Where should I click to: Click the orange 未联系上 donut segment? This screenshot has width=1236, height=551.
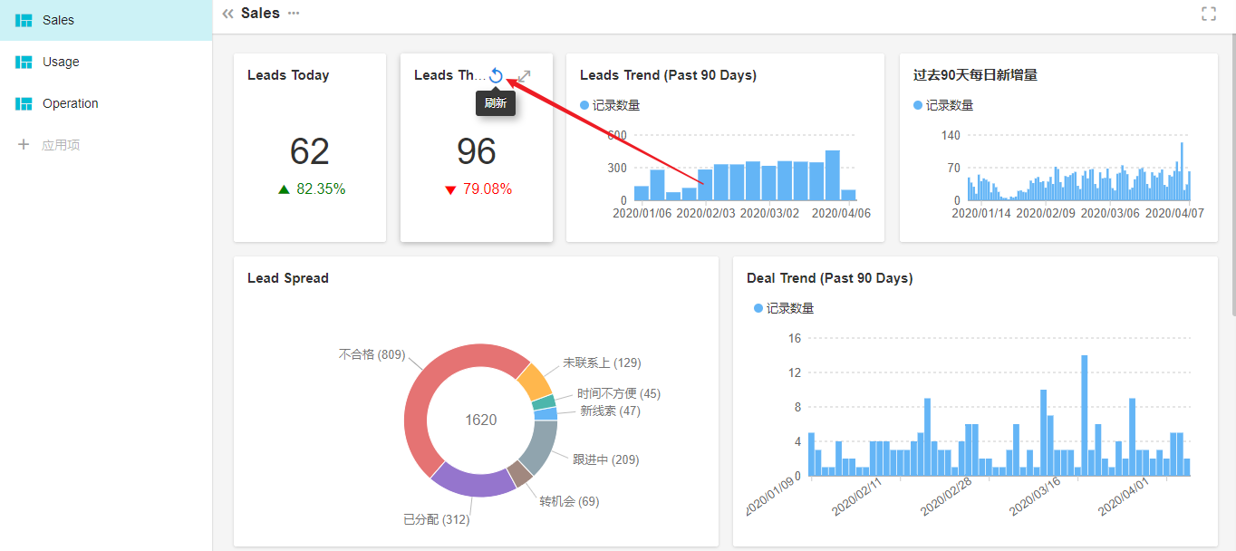pos(534,382)
